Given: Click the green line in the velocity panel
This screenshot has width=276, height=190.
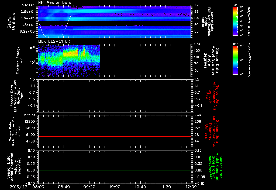Looking at the screenshot, I should point(115,170).
